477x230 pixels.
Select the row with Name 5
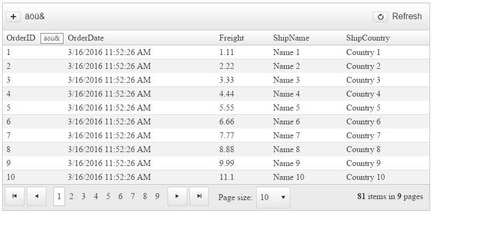pyautogui.click(x=287, y=108)
